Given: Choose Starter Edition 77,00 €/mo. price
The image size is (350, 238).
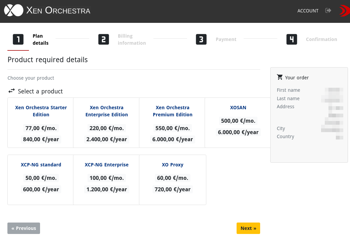Looking at the screenshot, I should 41,128.
